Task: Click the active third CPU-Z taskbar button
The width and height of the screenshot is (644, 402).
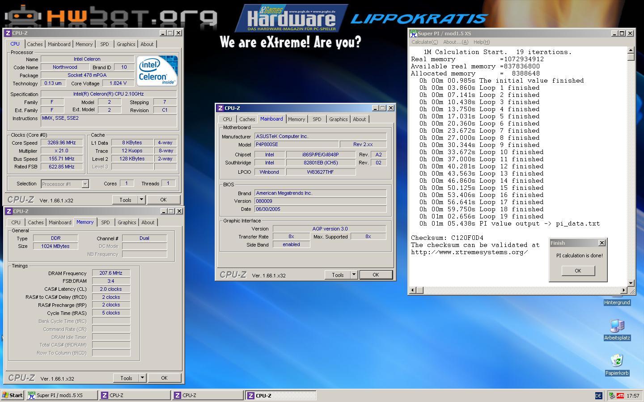Action: tap(281, 395)
